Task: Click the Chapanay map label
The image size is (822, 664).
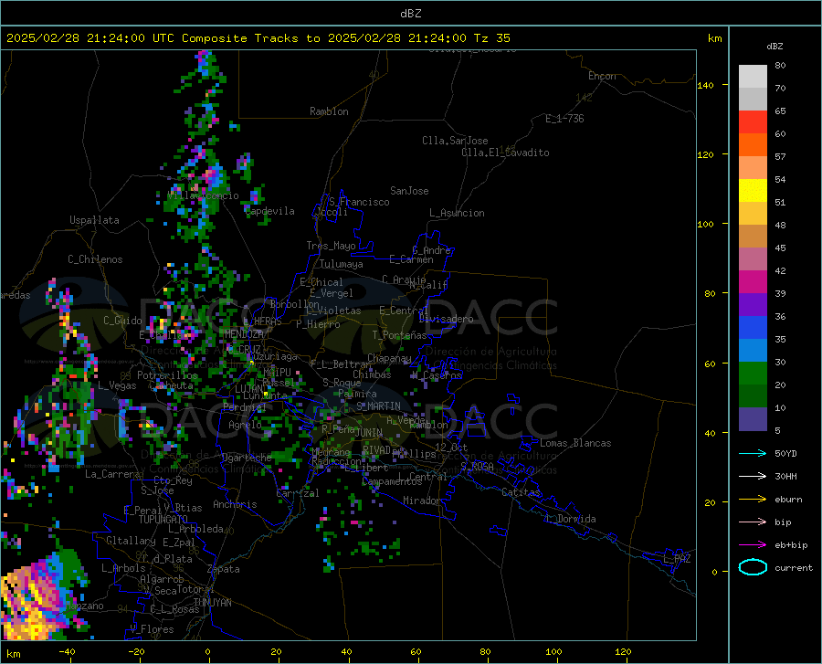Action: 389,358
